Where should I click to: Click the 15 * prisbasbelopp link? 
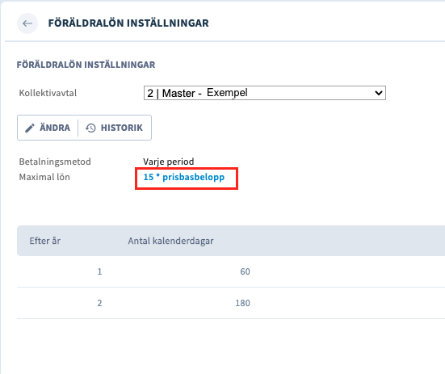(x=183, y=177)
